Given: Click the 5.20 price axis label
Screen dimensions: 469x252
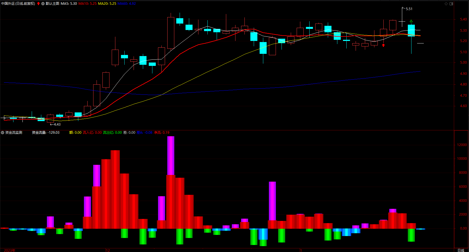Looking at the screenshot, I should (463, 41).
